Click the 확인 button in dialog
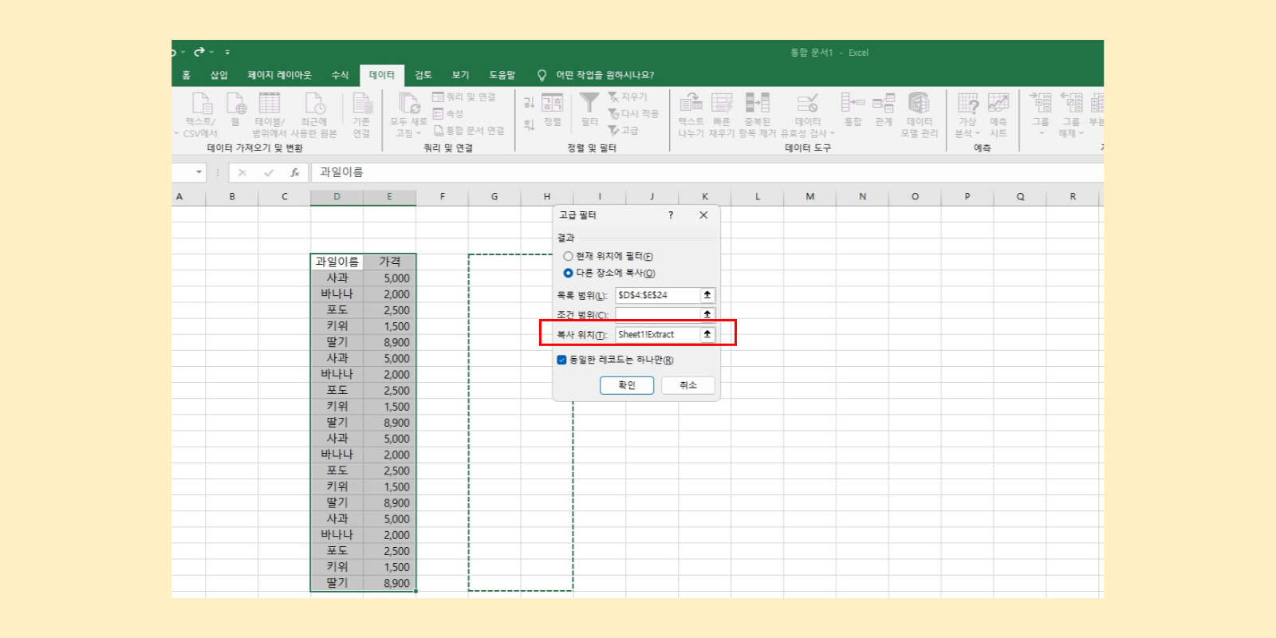This screenshot has width=1276, height=638. 627,385
